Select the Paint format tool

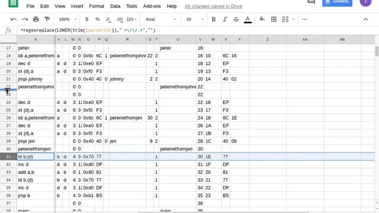[47, 20]
